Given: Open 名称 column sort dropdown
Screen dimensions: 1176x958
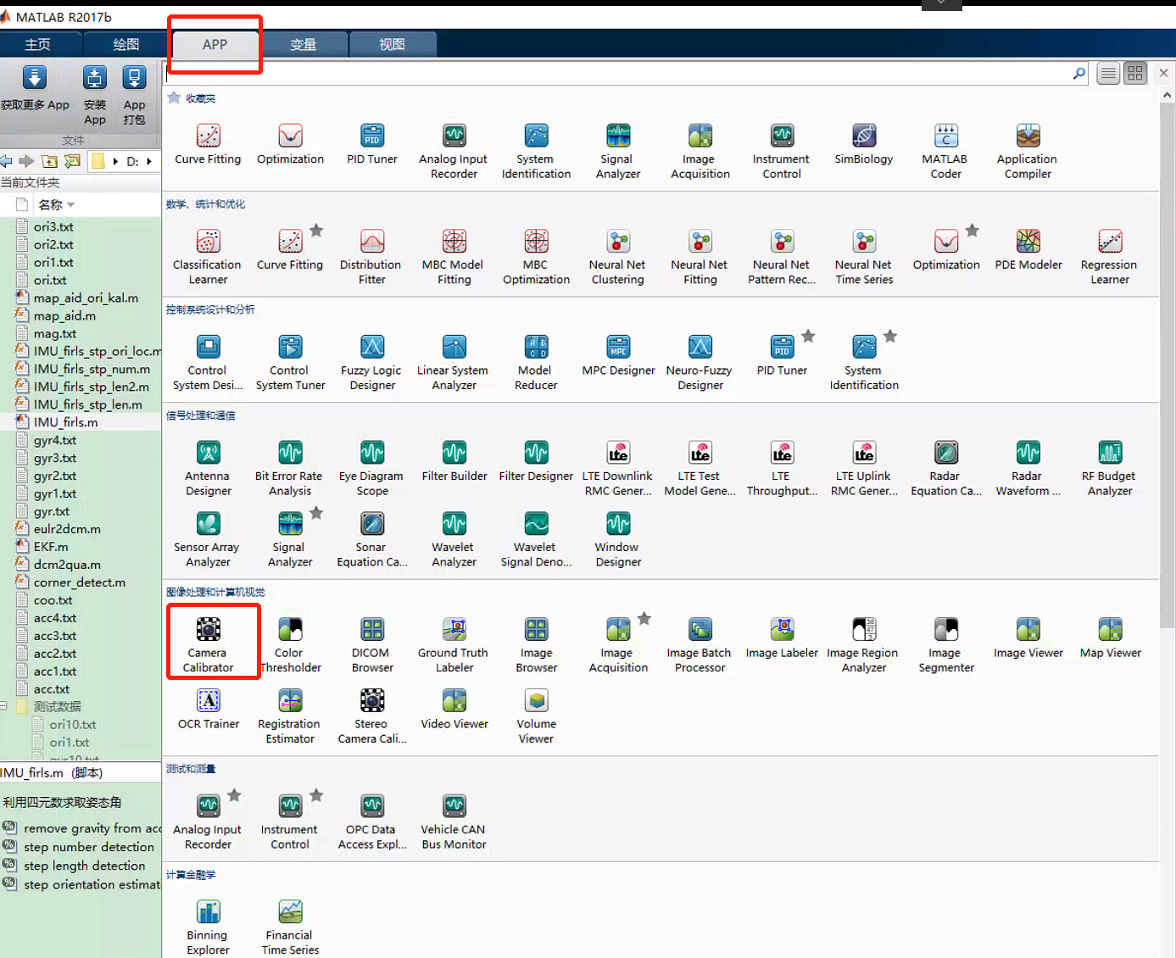Looking at the screenshot, I should pyautogui.click(x=71, y=205).
